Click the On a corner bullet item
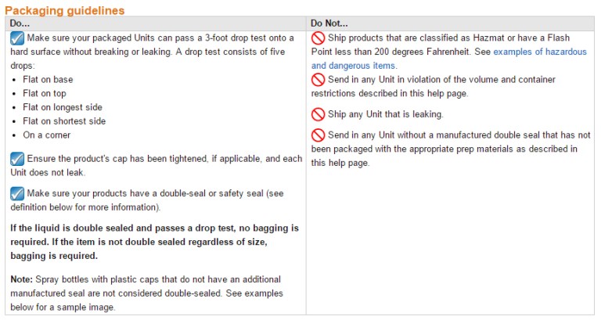 [47, 135]
